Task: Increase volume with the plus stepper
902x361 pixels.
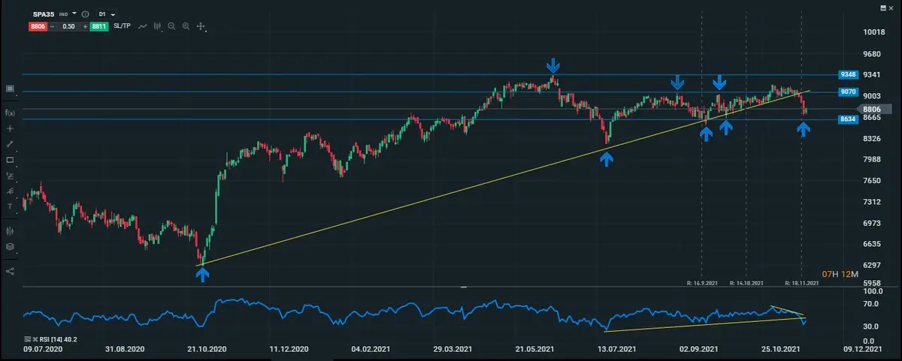Action: pyautogui.click(x=85, y=26)
